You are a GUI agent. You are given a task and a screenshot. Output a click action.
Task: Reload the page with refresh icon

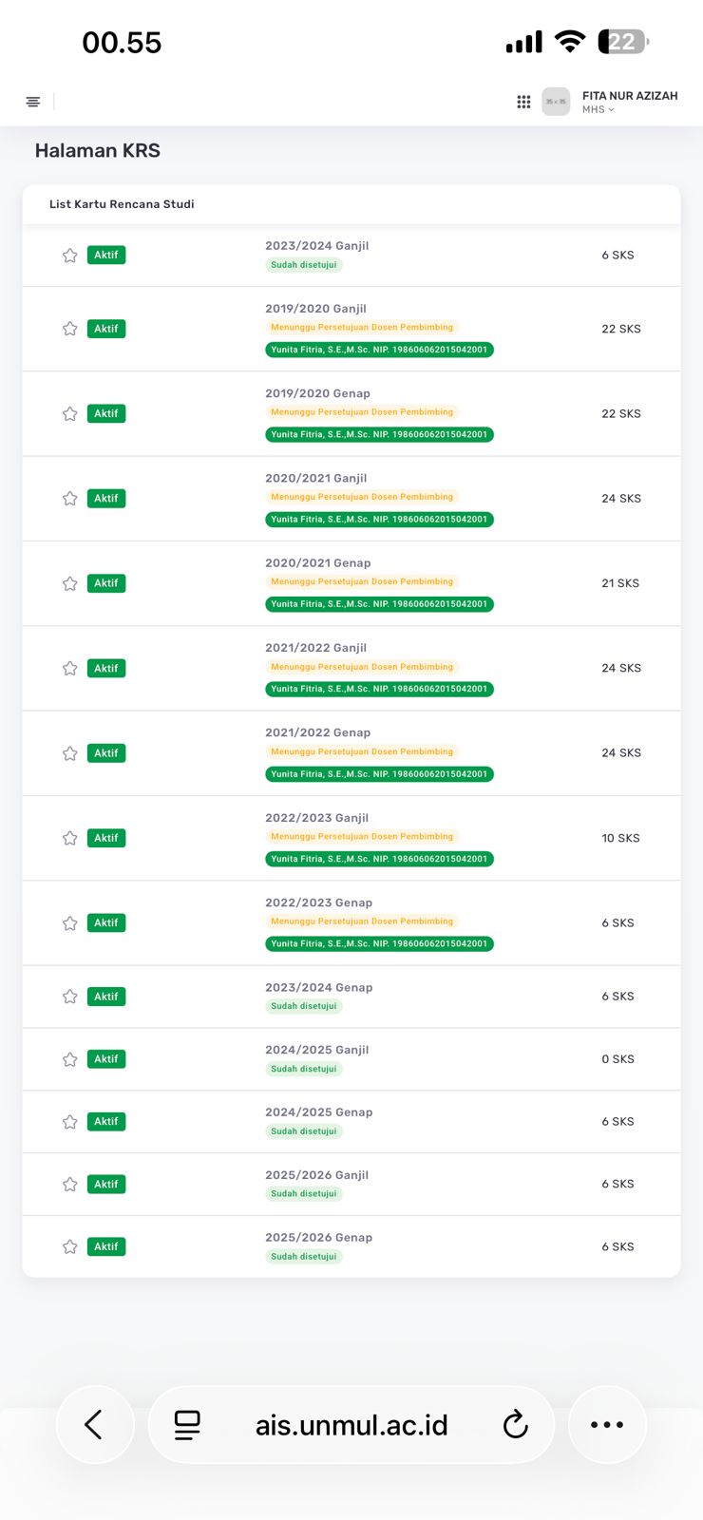[515, 1424]
